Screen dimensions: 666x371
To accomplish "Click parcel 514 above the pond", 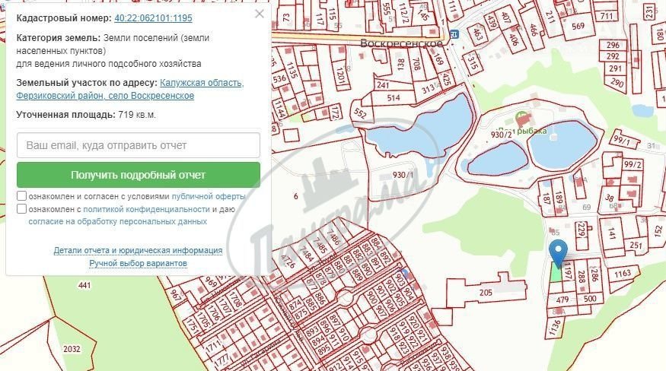I will (394, 98).
